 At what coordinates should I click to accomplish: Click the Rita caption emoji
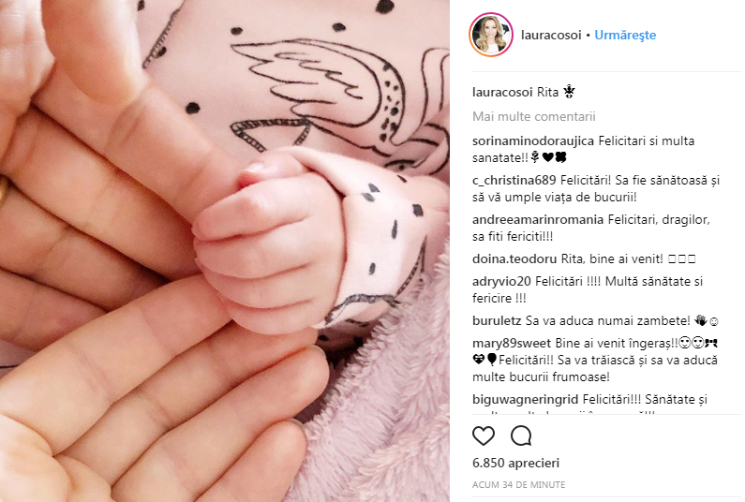[x=569, y=92]
